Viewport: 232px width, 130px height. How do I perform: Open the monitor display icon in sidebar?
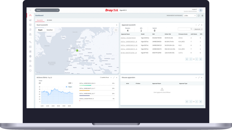coord(30,52)
